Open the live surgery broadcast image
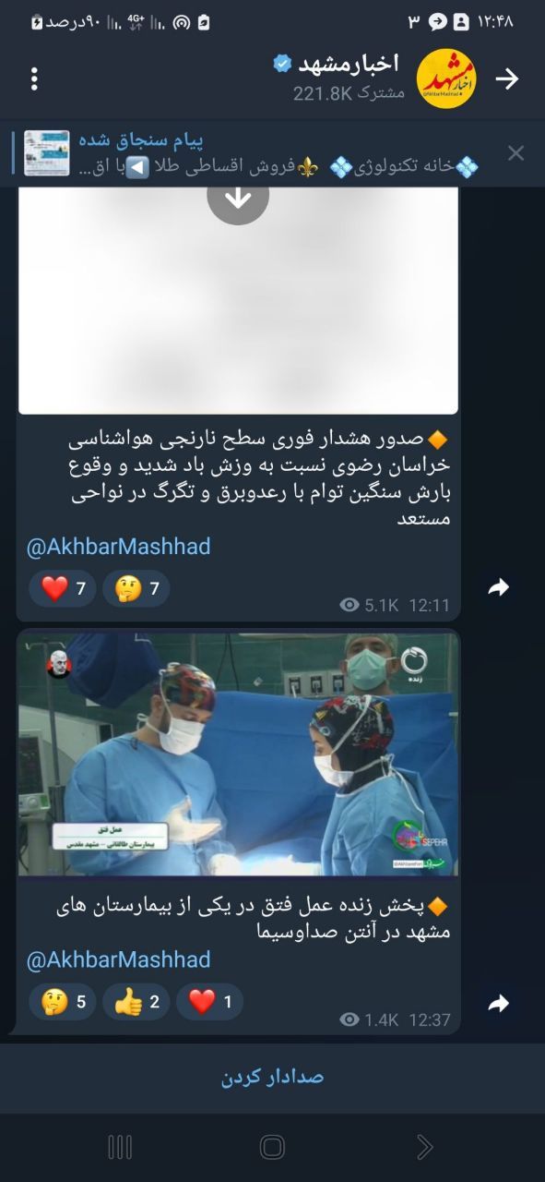 click(238, 754)
